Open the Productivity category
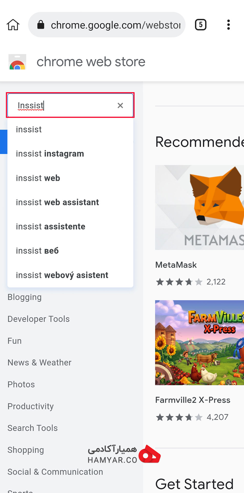 tap(31, 406)
